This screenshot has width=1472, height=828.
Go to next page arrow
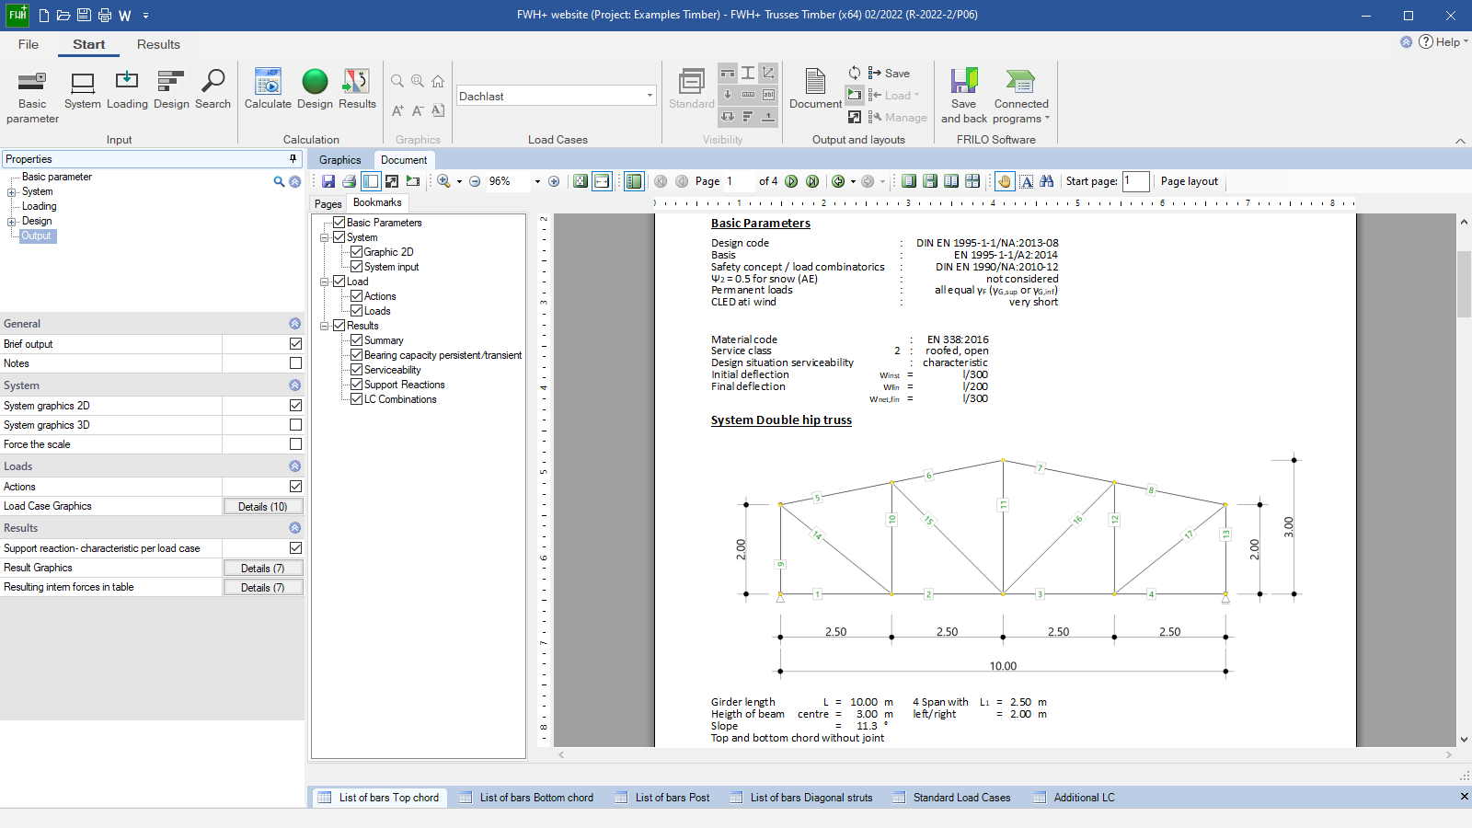[791, 181]
